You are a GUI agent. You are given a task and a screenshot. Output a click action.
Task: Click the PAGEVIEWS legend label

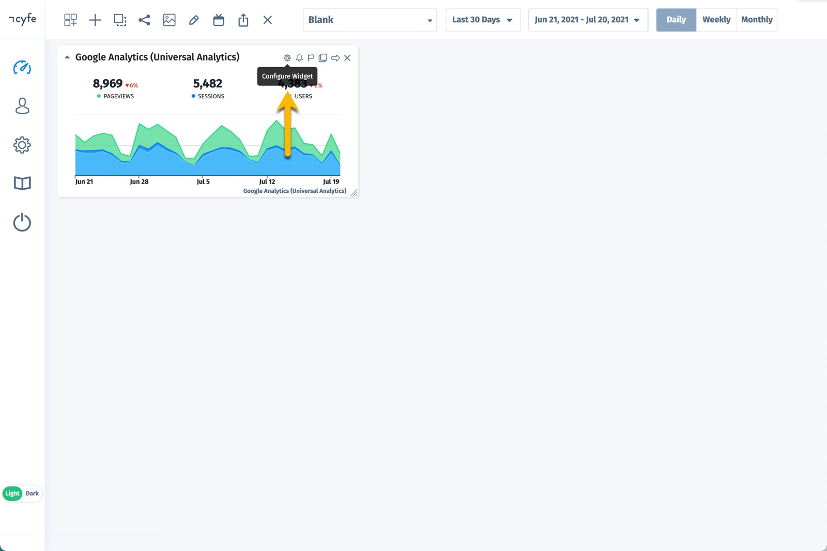coord(119,97)
